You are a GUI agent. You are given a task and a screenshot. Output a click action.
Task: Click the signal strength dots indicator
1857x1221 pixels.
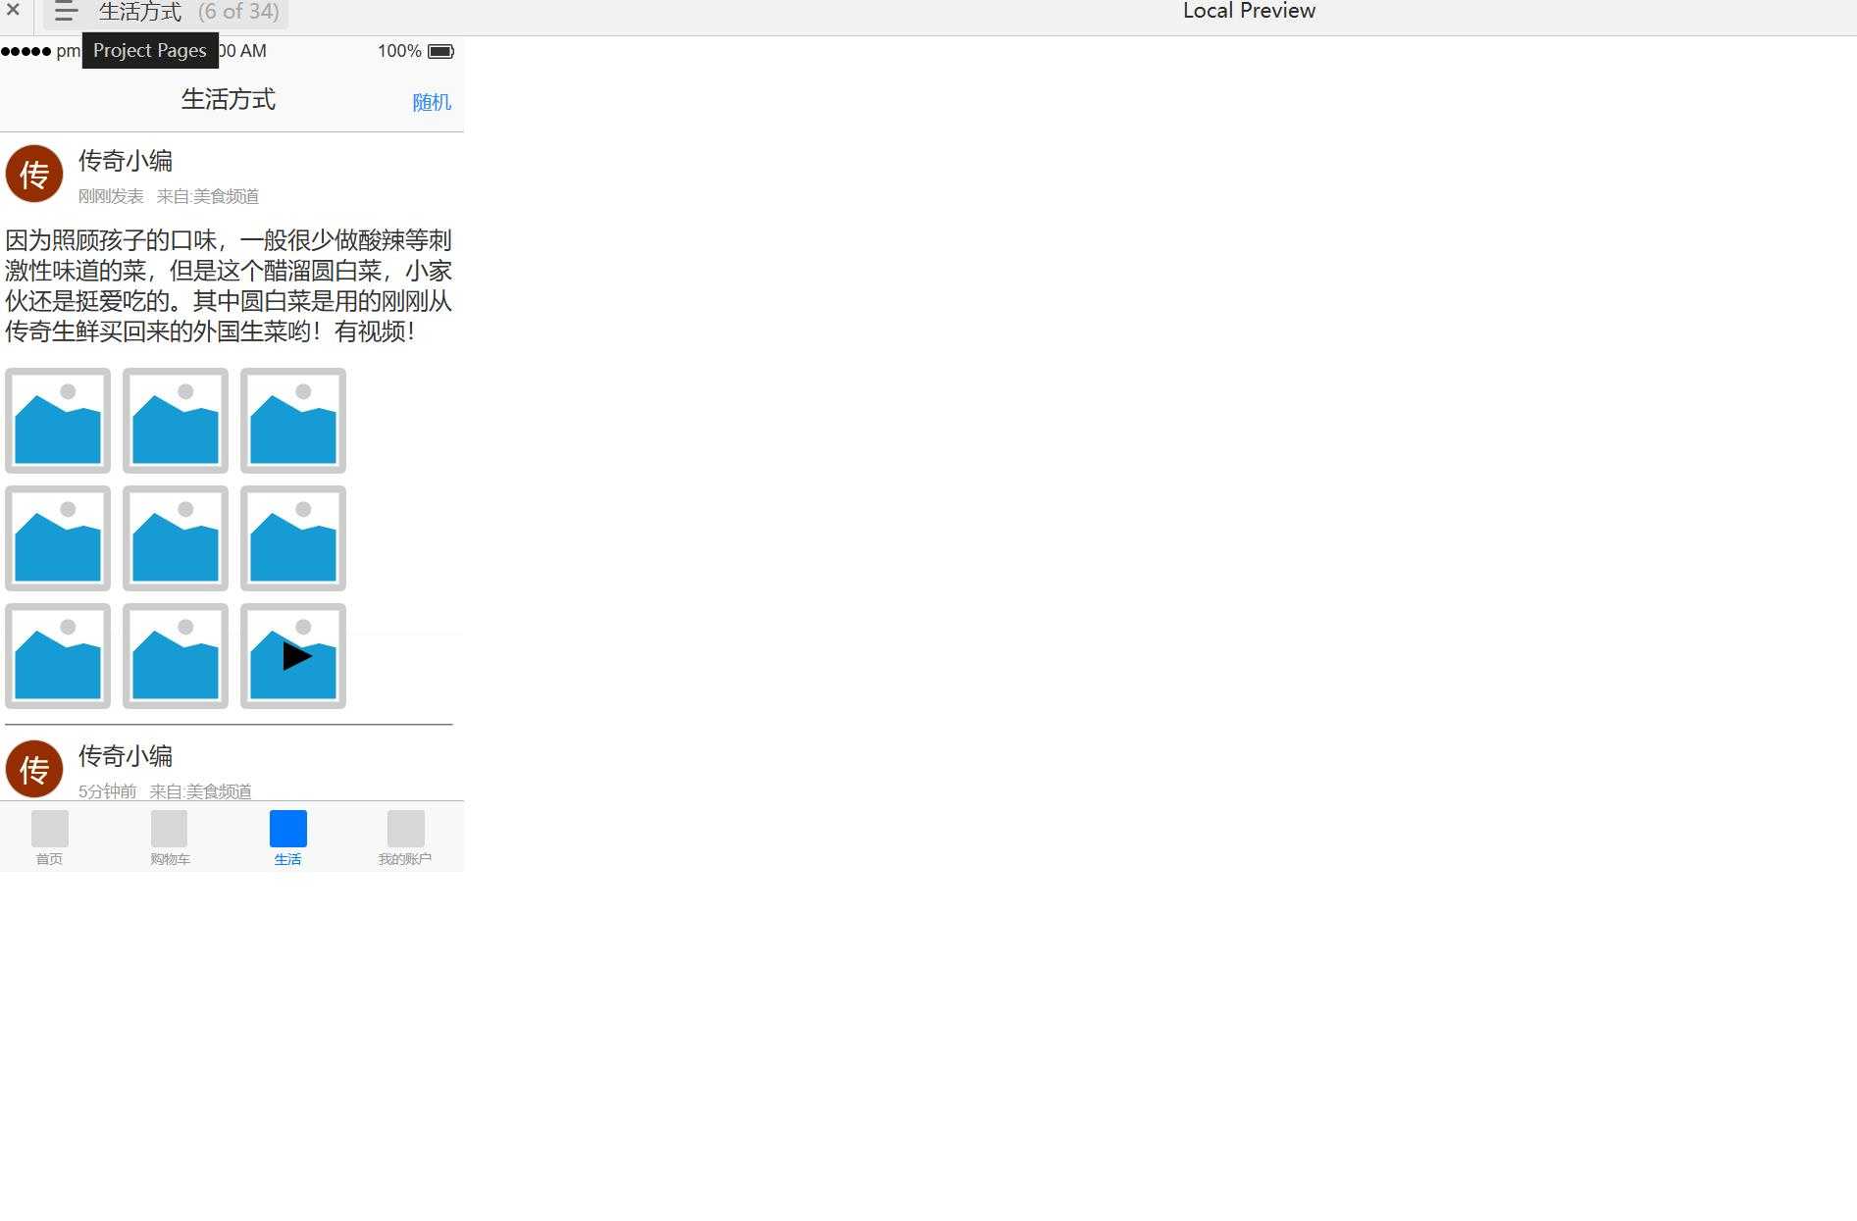pyautogui.click(x=25, y=50)
